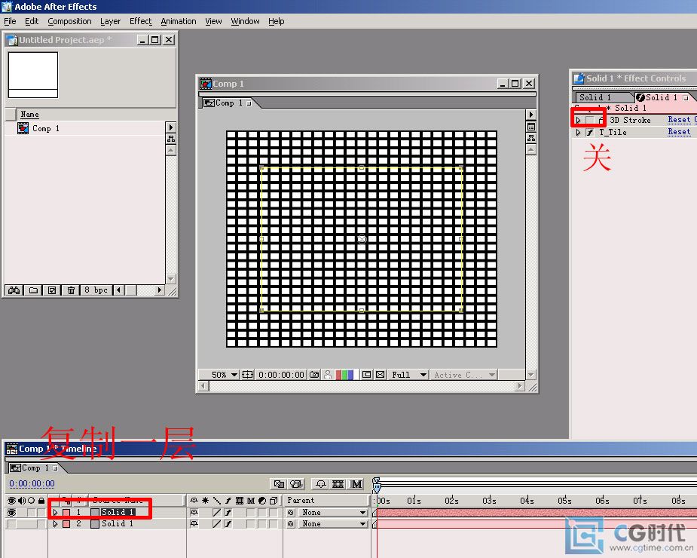This screenshot has width=697, height=558.
Task: Toggle effect switch on layer 1
Action: (228, 513)
